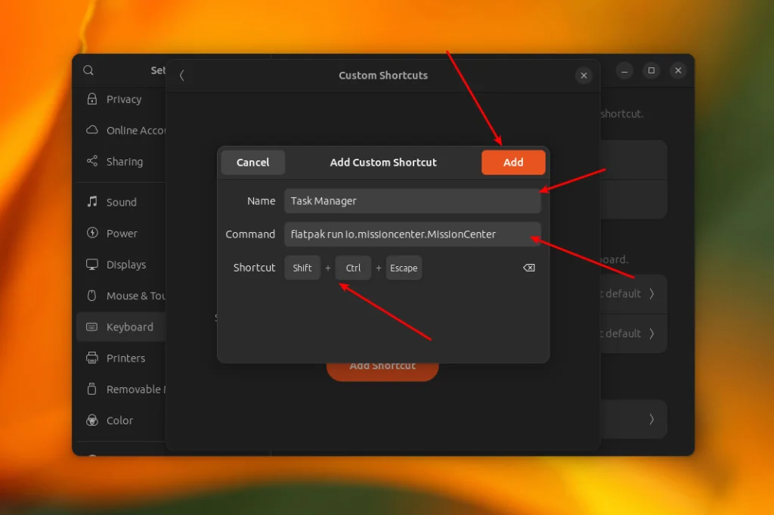
Task: Click the Color wheel icon
Action: tap(91, 420)
